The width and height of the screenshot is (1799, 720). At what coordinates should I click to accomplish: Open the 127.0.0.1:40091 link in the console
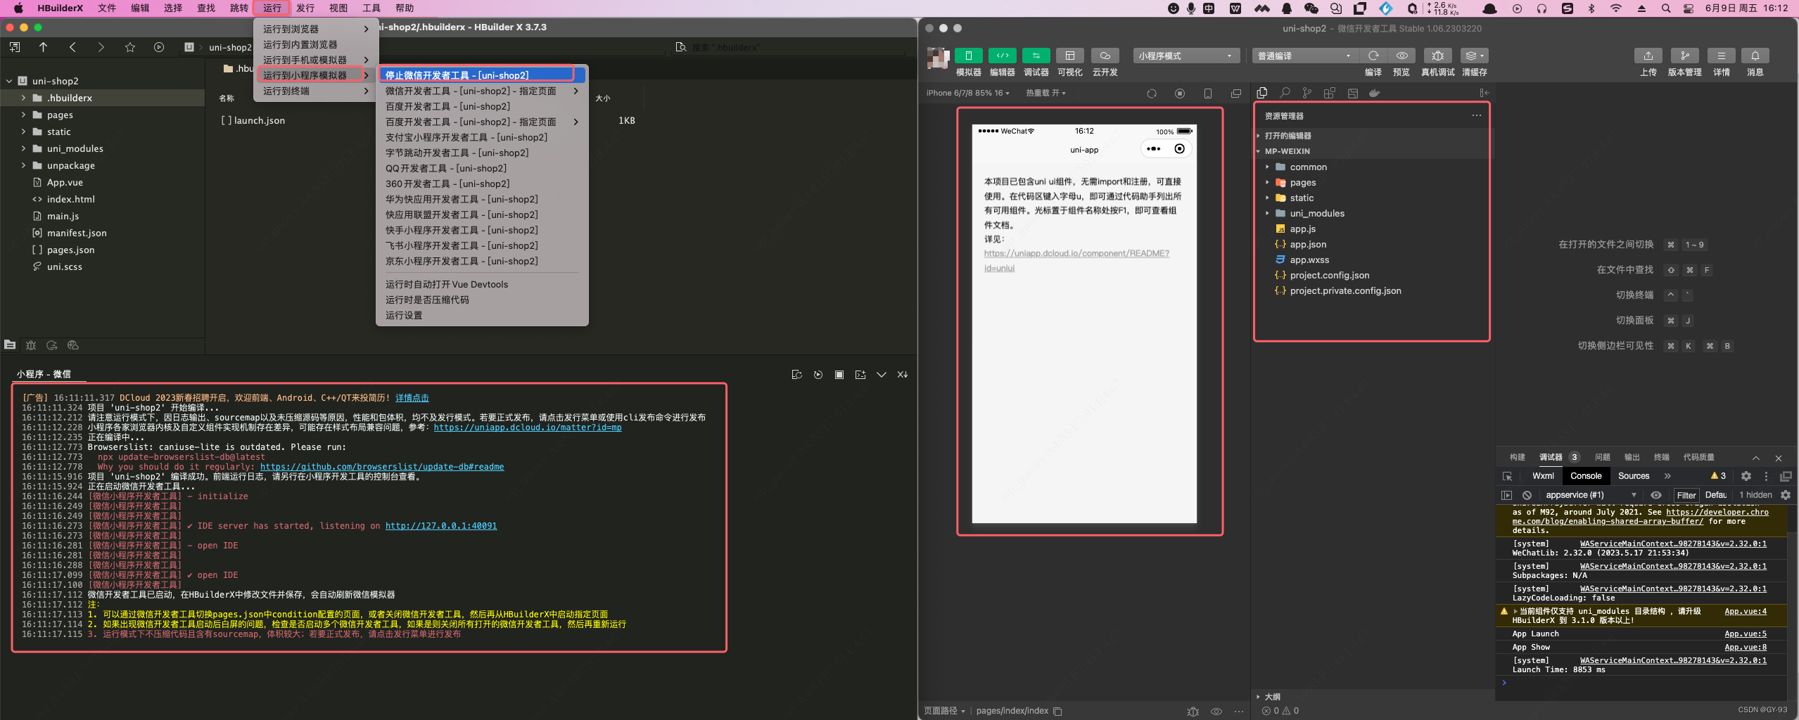point(441,526)
